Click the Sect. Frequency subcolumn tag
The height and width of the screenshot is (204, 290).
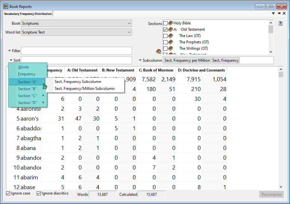pyautogui.click(x=225, y=60)
